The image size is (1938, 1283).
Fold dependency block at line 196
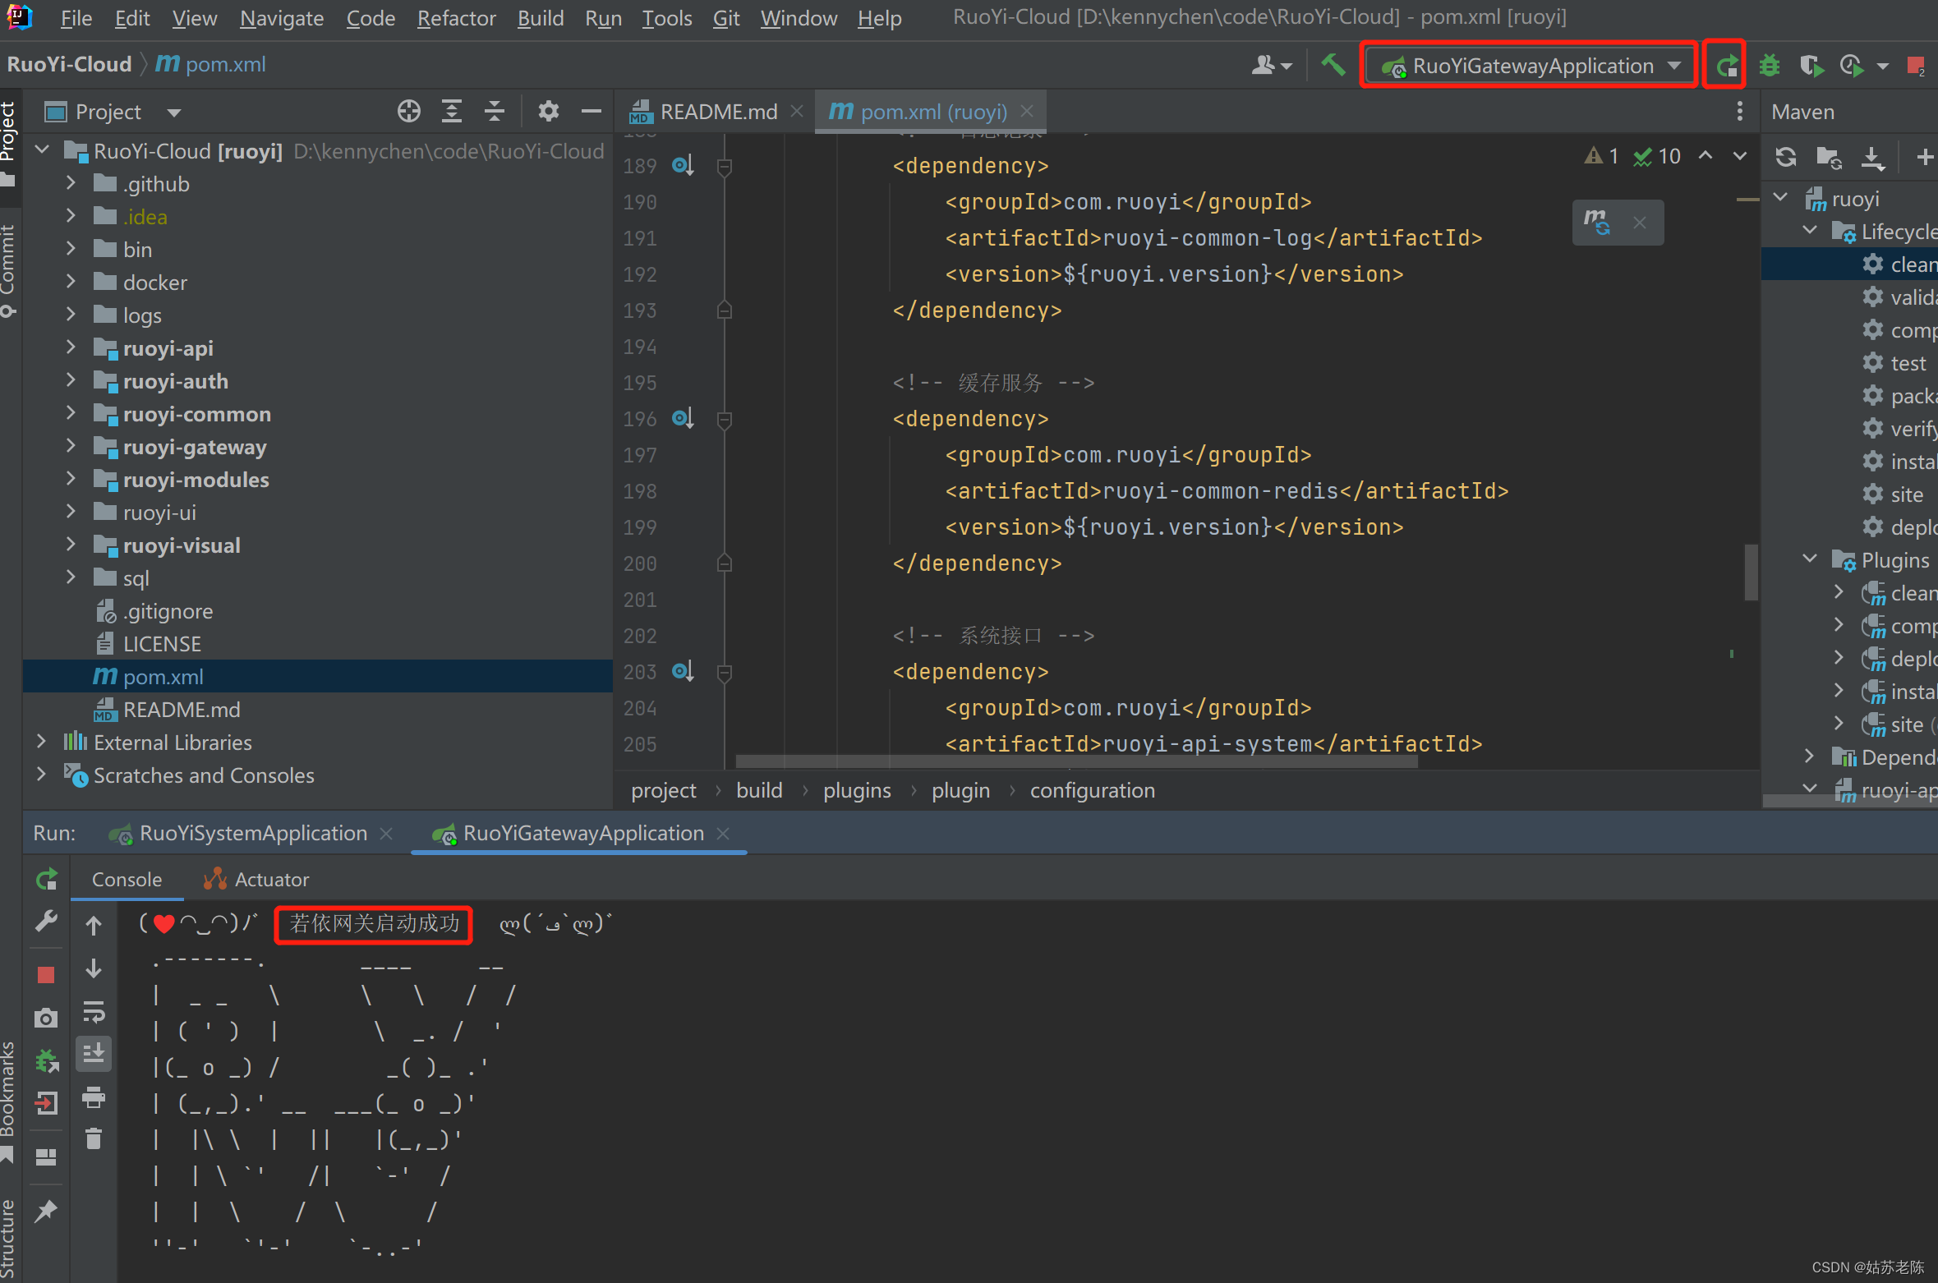pos(724,419)
